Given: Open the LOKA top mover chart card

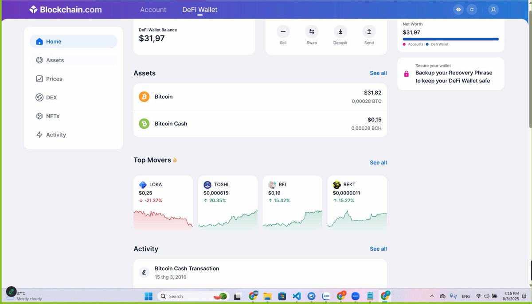Looking at the screenshot, I should click(x=163, y=203).
